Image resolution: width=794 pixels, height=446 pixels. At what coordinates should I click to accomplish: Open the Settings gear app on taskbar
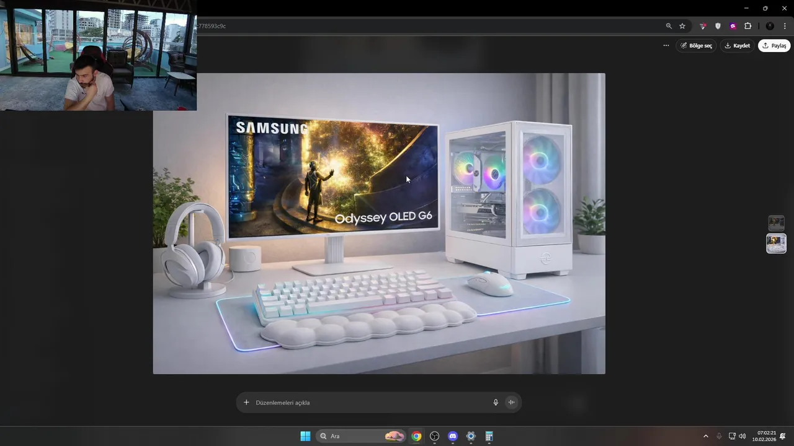click(471, 436)
